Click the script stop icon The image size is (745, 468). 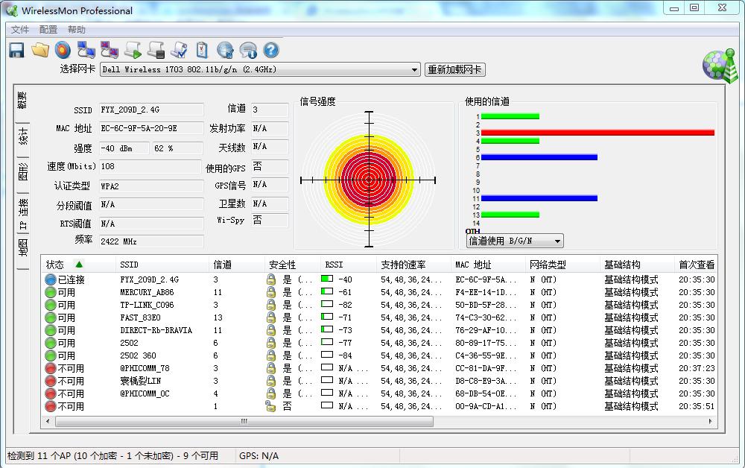(156, 50)
